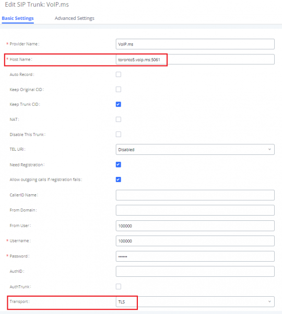Screen dimensions: 282x314
Task: Click into the CallerID Name field
Action: (x=195, y=195)
